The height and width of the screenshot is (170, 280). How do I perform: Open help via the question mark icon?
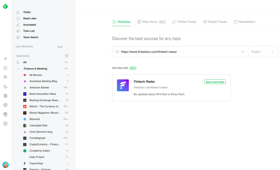[5, 124]
